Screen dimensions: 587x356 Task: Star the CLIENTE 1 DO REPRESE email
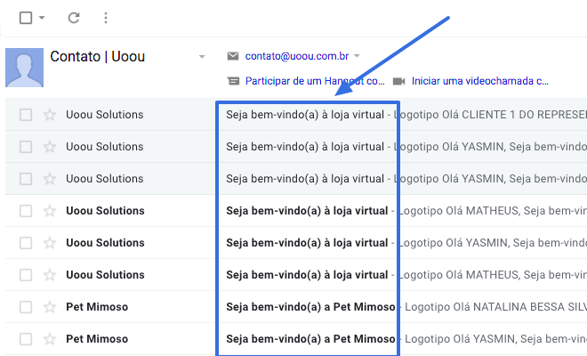(x=50, y=115)
